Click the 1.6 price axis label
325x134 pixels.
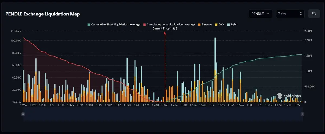(x=259, y=105)
